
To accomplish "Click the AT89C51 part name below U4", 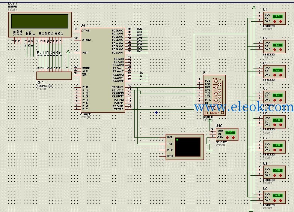I will 86,114.
